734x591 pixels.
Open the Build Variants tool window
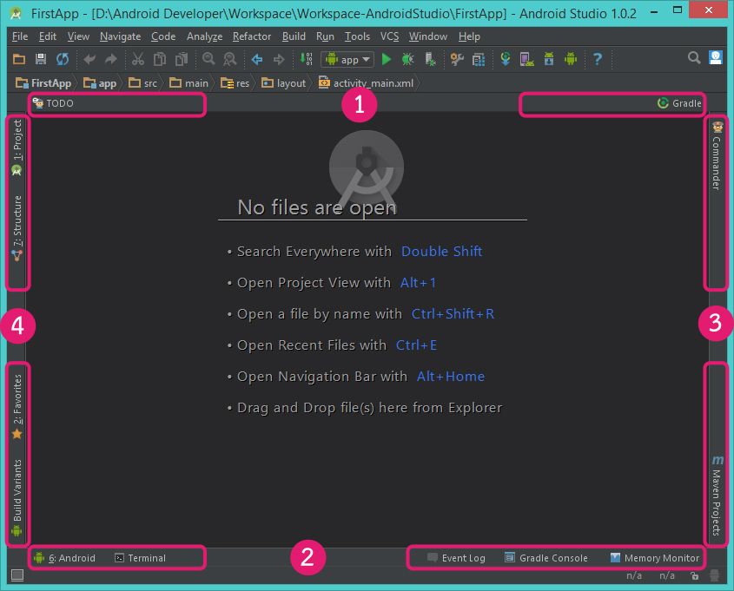(17, 497)
